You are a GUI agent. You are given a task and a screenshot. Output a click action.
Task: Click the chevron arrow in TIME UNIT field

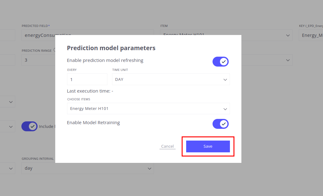(x=225, y=80)
